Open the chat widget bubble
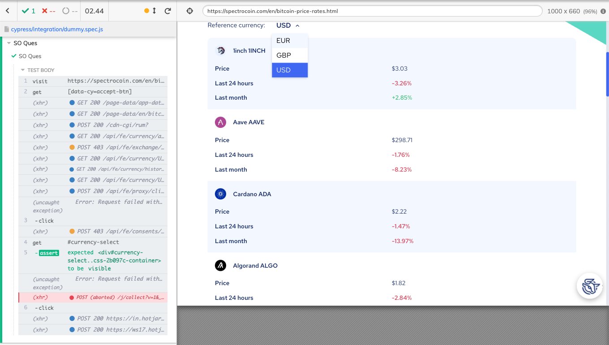The height and width of the screenshot is (345, 609). [x=589, y=286]
